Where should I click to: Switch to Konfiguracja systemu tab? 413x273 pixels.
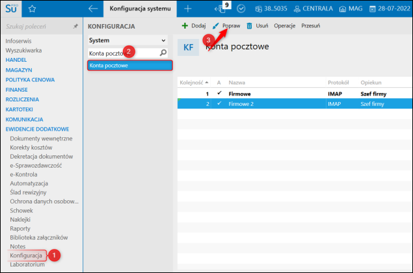[140, 8]
